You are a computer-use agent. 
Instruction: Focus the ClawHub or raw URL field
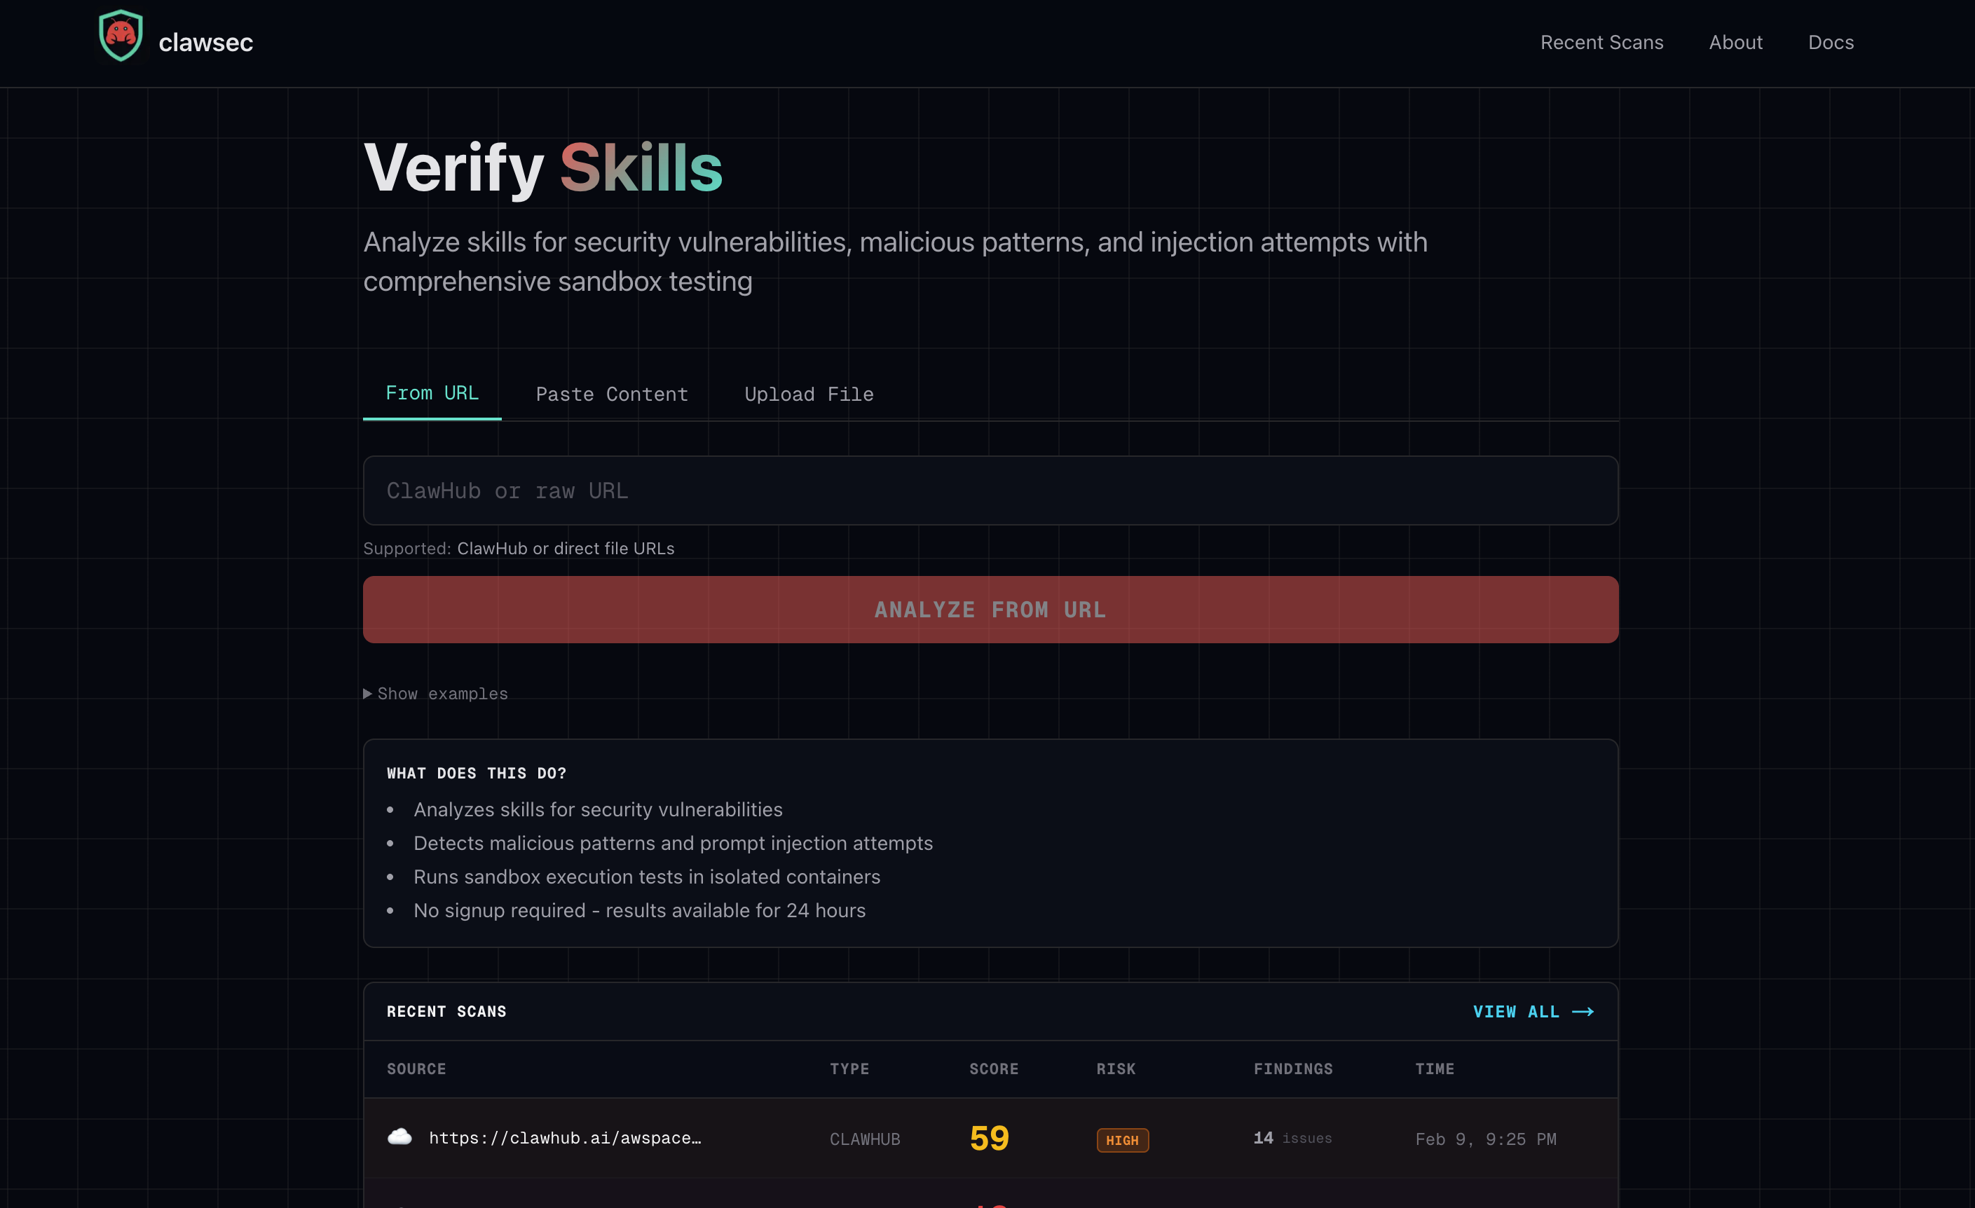[x=990, y=490]
